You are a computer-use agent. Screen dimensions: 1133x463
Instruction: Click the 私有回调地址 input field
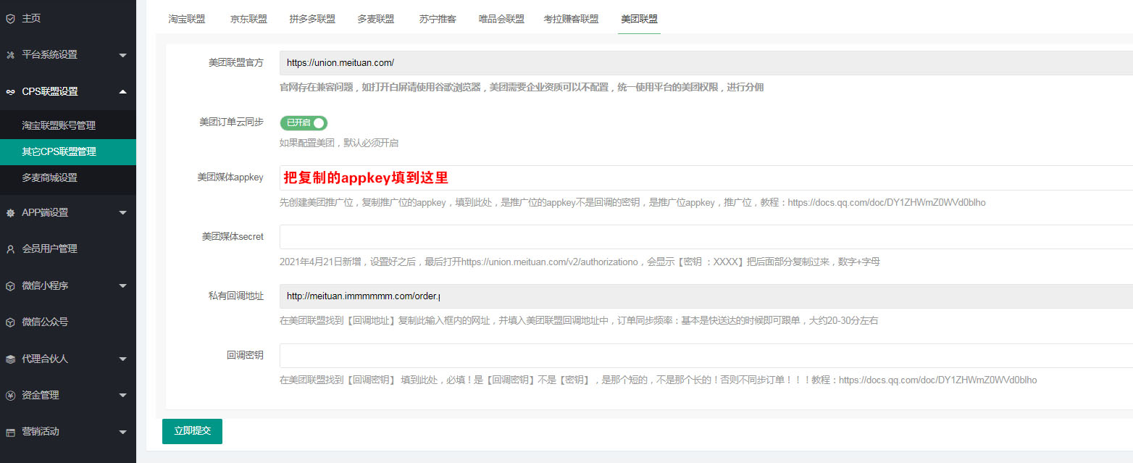(x=706, y=296)
